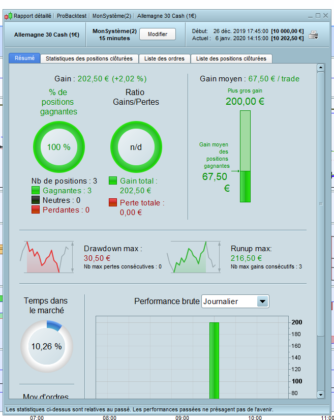Viewport: 334px width, 420px height.
Task: Click the Plus gros gain vertical bar
Action: point(245,156)
